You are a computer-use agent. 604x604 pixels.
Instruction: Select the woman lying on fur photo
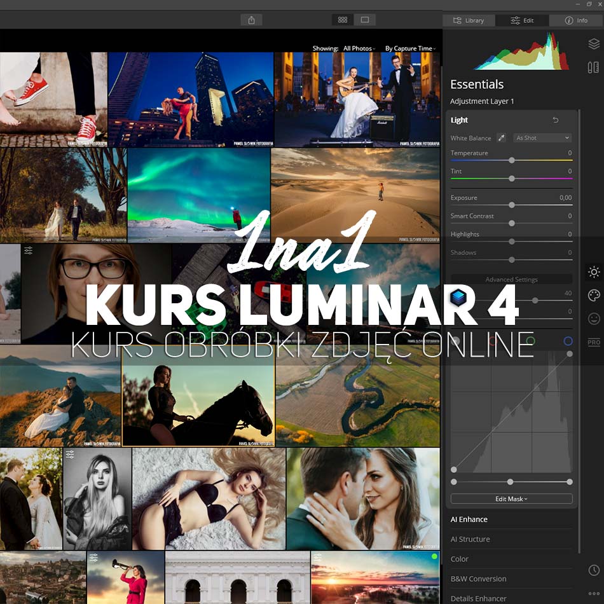pos(209,499)
